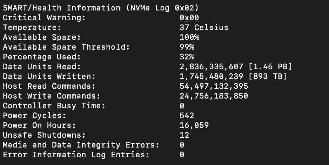Click the Available Spare 100% value

(189, 37)
